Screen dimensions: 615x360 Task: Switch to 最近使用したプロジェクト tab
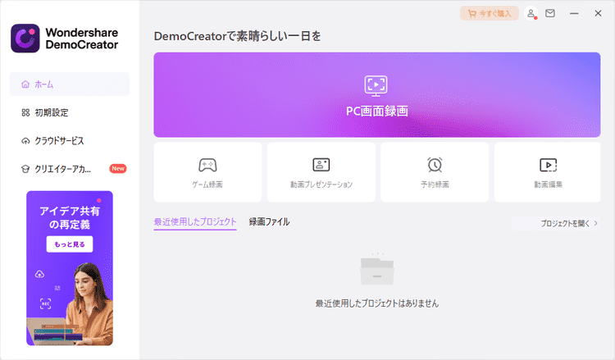tap(195, 222)
